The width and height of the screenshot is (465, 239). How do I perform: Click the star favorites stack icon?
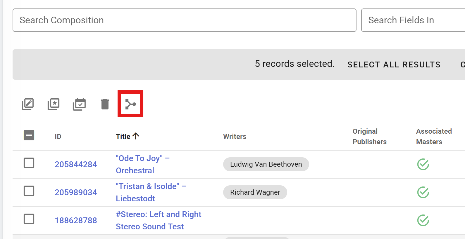pos(54,104)
